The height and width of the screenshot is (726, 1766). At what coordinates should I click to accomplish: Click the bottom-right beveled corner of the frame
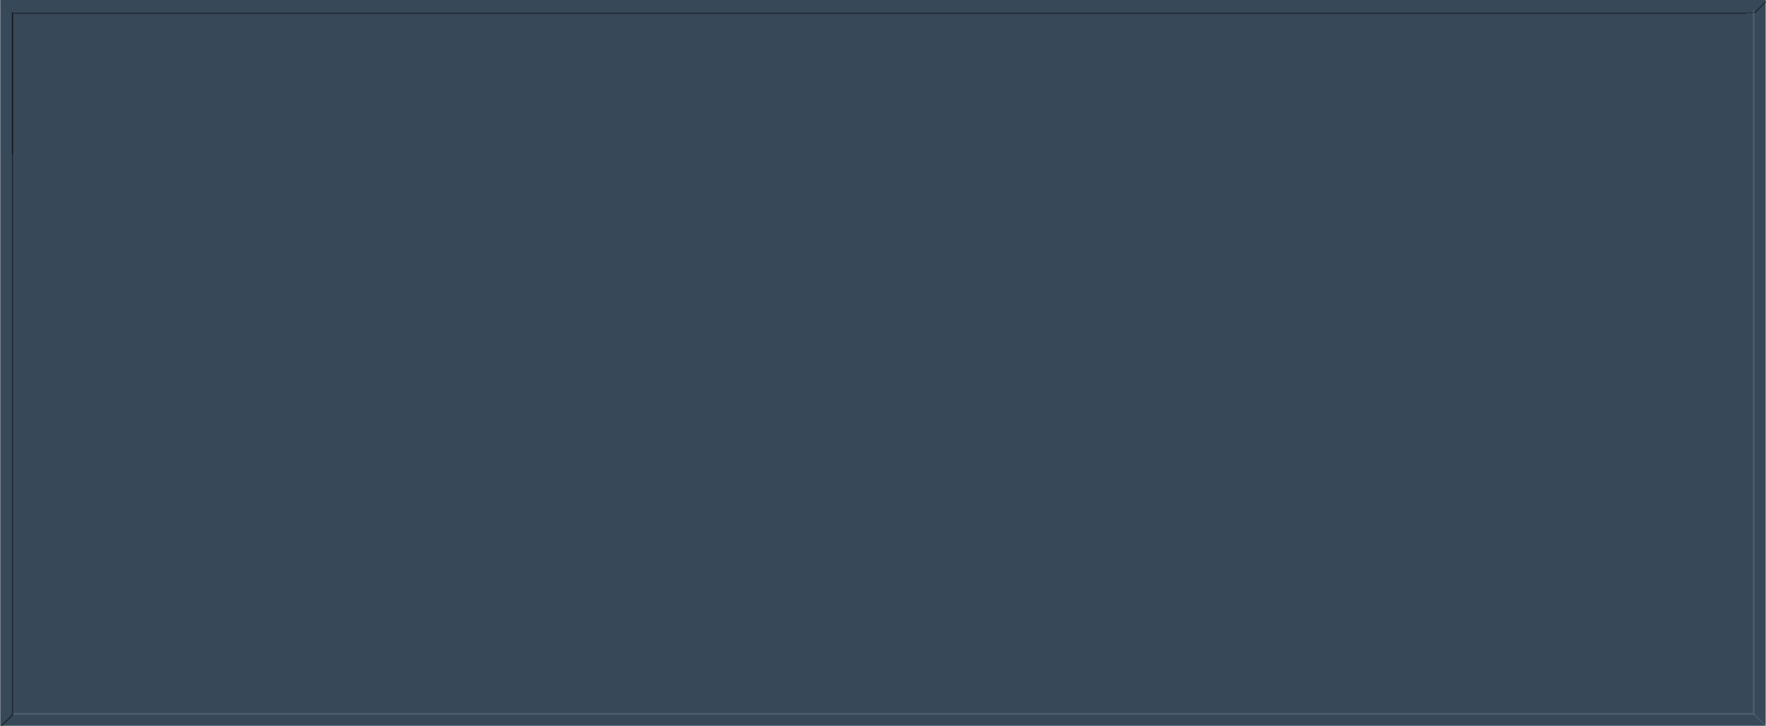click(1760, 719)
